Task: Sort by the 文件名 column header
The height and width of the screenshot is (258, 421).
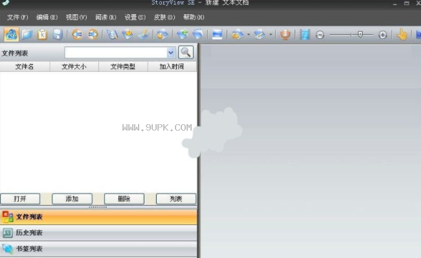Action: pos(25,67)
